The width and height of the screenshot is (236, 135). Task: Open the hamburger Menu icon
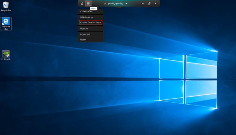click(x=88, y=3)
